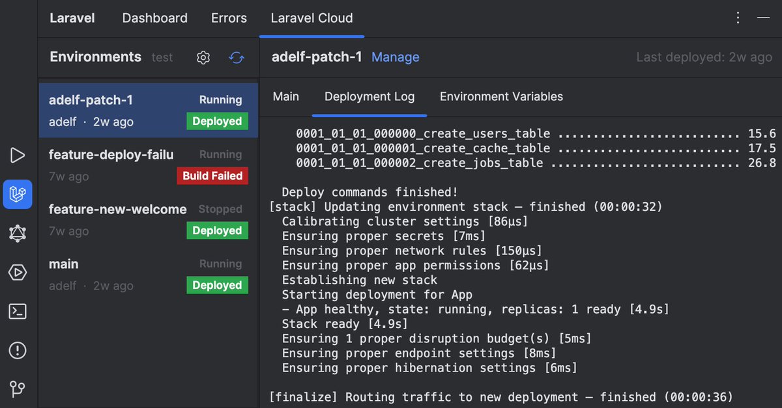
Task: Switch to the Laravel tab
Action: tap(72, 18)
